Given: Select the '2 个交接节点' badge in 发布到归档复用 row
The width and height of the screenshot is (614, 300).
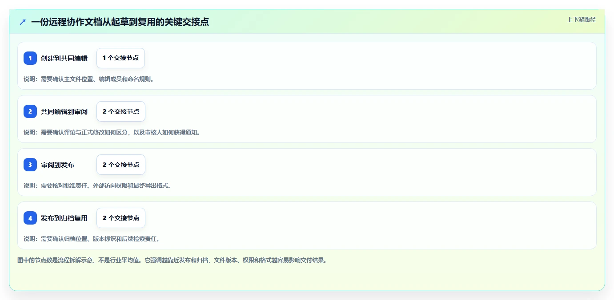Looking at the screenshot, I should [121, 218].
